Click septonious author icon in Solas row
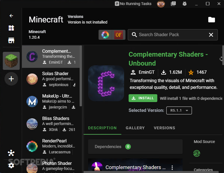224x173 pixels. click(44, 85)
